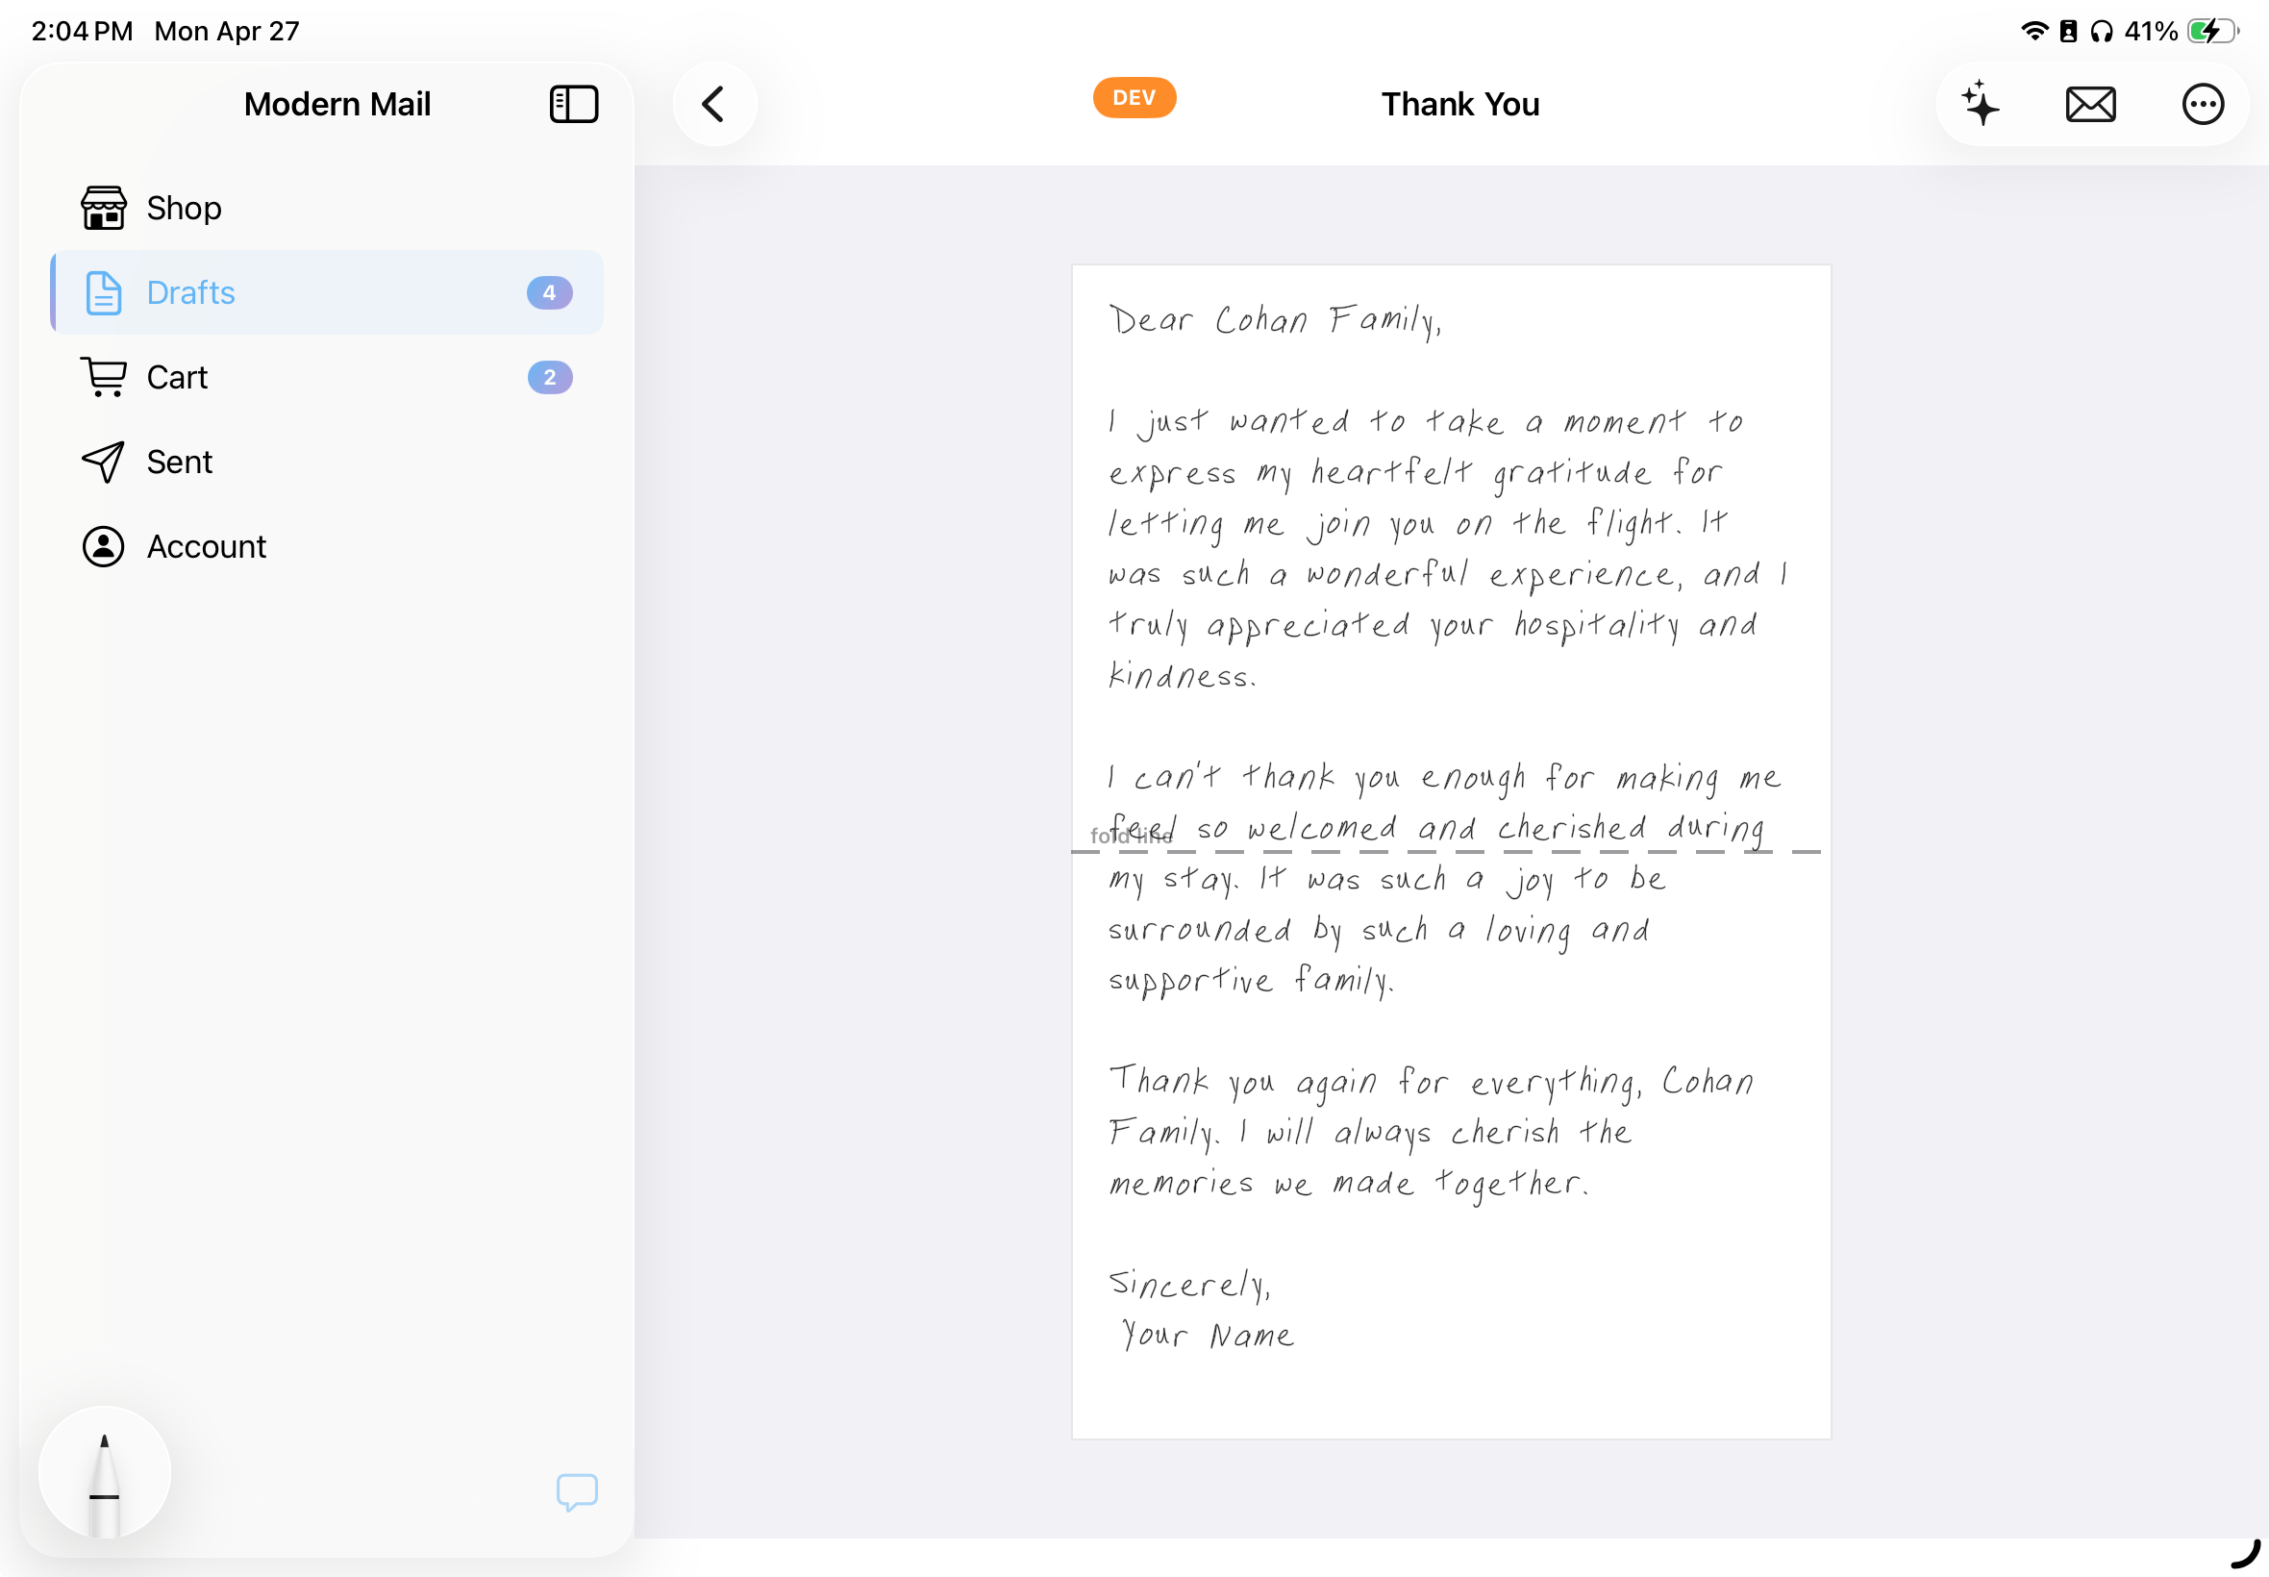This screenshot has width=2269, height=1577.
Task: Click the Thank You title
Action: (x=1460, y=104)
